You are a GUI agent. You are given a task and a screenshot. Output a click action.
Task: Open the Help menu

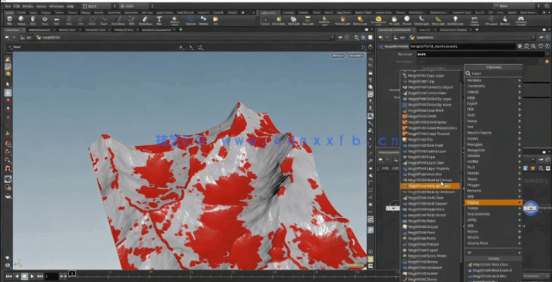coord(70,6)
